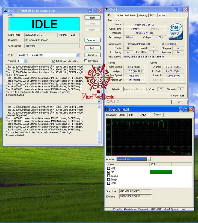Click the green CPU color swatch

tap(161, 172)
